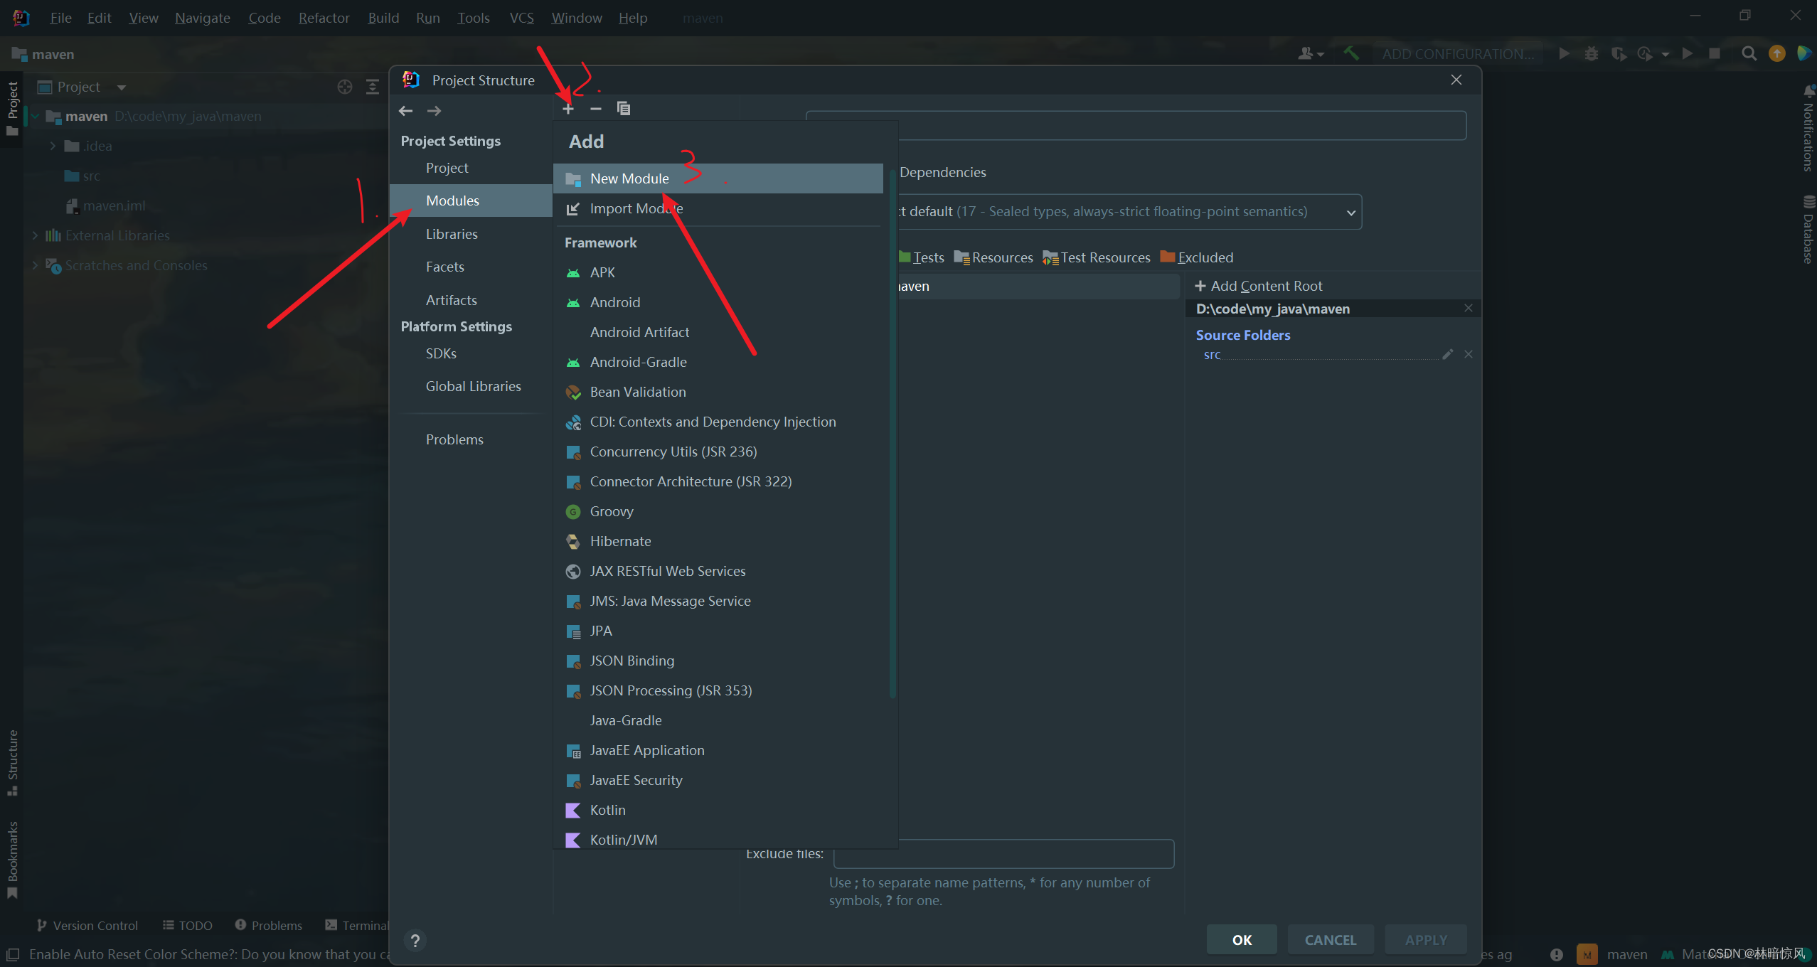Viewport: 1817px width, 967px height.
Task: Click the Forward arrow in Project Structure
Action: click(435, 111)
